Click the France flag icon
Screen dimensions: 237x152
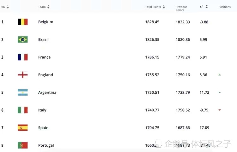click(x=22, y=57)
